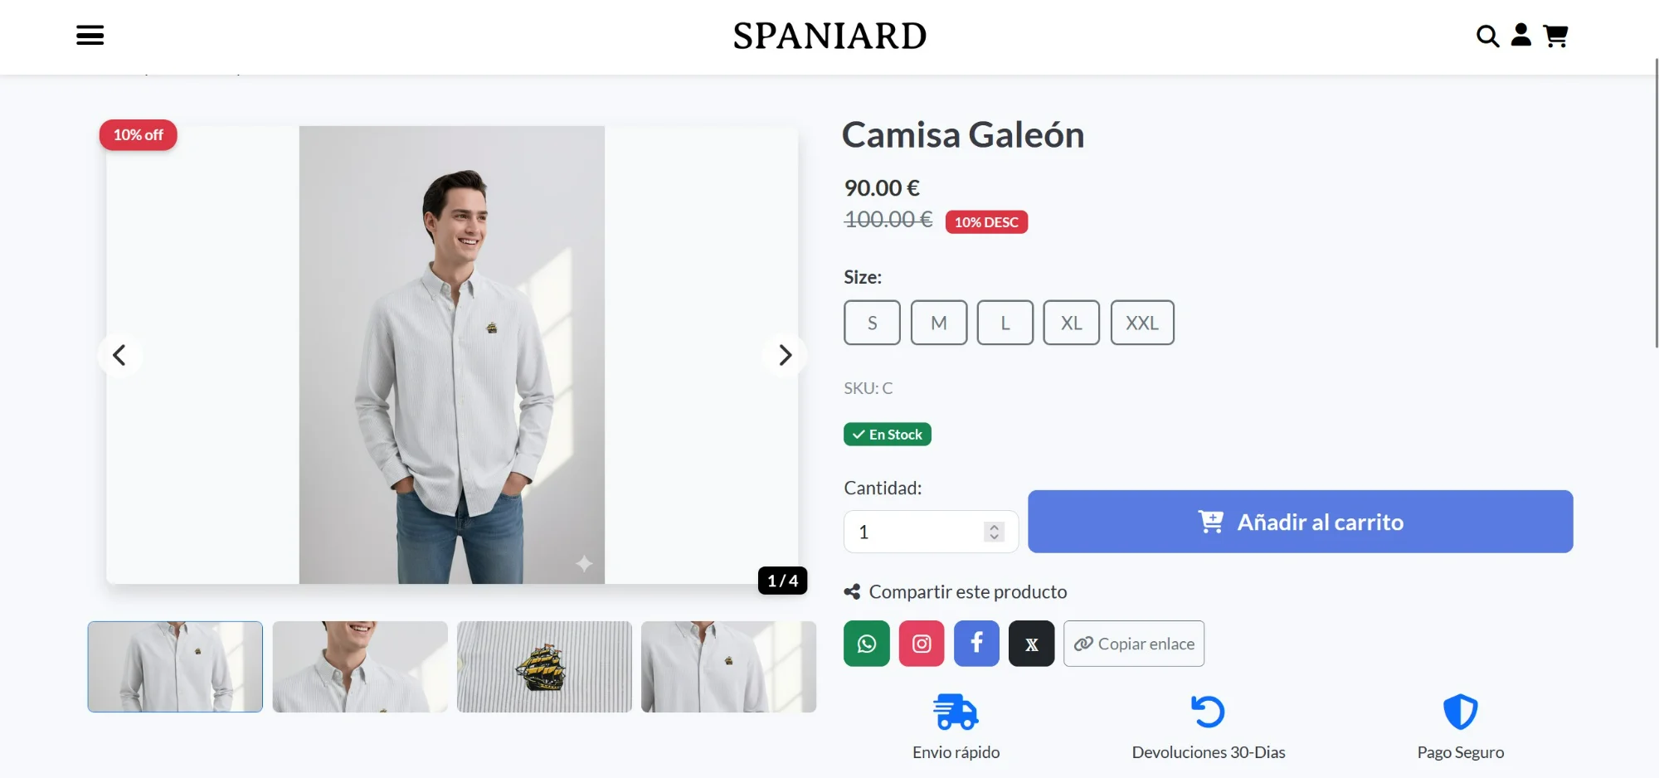The height and width of the screenshot is (778, 1659).
Task: Share product on Facebook
Action: [976, 644]
